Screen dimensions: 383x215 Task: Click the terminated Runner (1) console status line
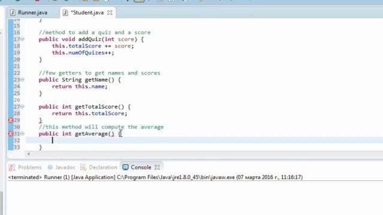coord(156,177)
